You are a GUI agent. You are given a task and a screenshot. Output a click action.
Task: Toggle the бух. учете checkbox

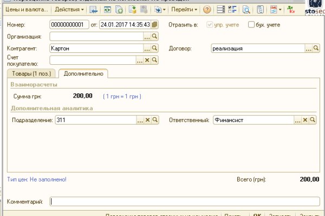tap(251, 24)
